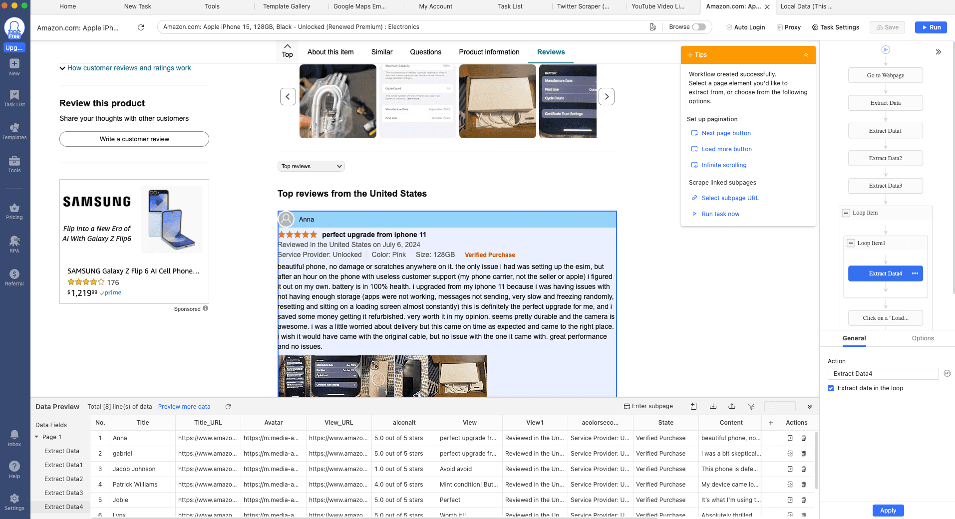Collapse the Tips panel with its chevron
Screen dimensions: 955x519
point(806,55)
